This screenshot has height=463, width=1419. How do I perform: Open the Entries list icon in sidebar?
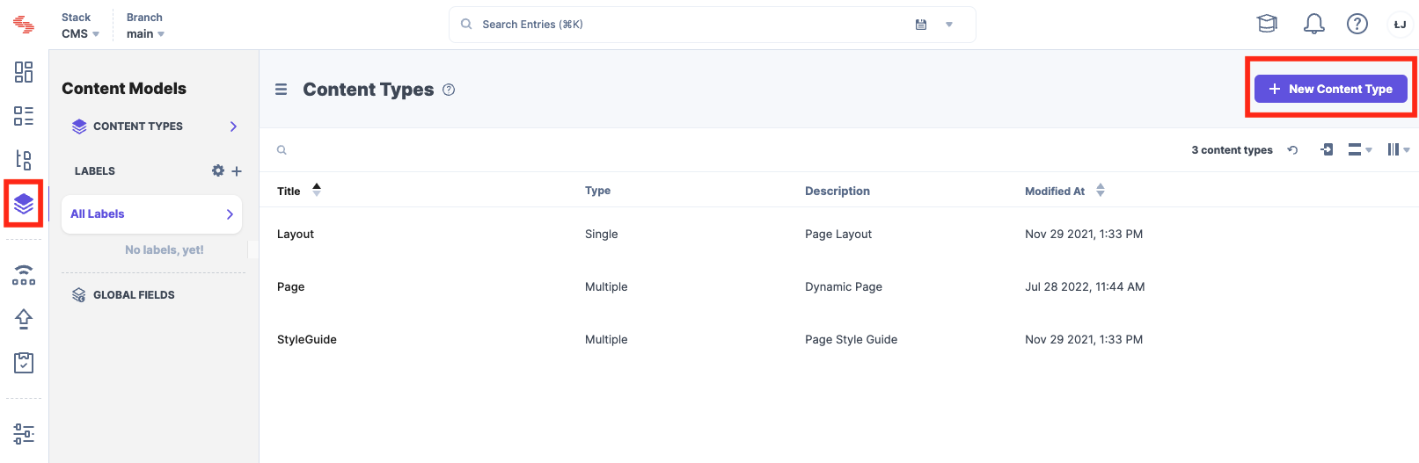coord(24,116)
